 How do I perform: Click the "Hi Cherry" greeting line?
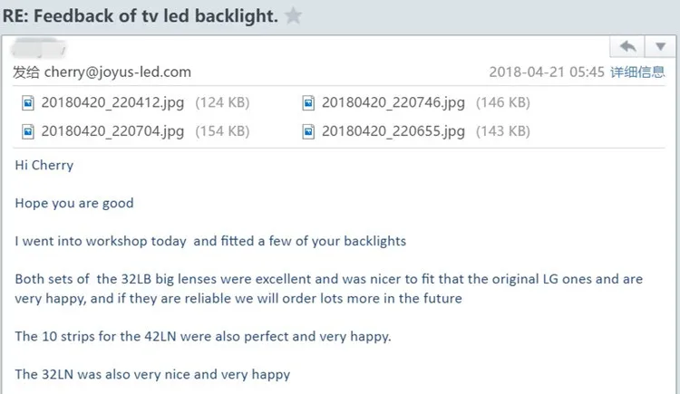(x=44, y=166)
